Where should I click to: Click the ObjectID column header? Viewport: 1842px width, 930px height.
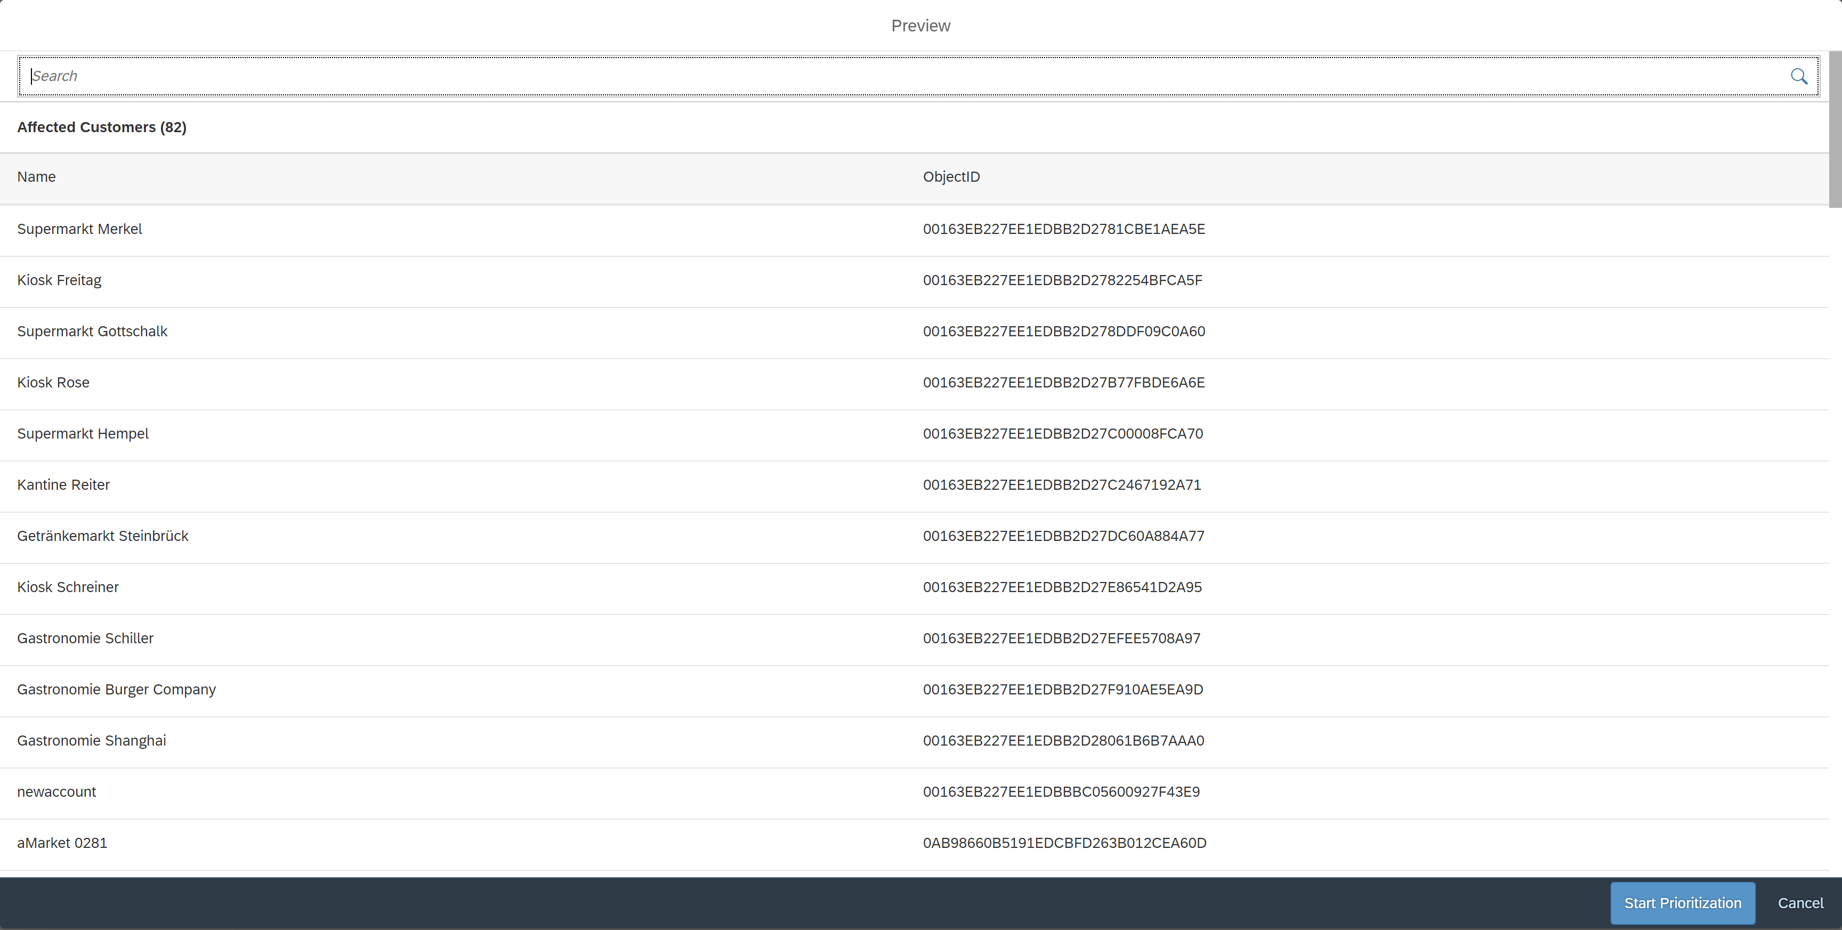(951, 176)
